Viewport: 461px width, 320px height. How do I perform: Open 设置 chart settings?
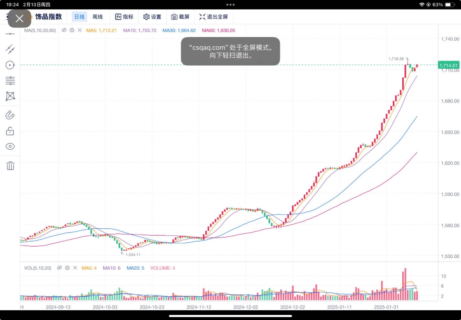(x=152, y=17)
